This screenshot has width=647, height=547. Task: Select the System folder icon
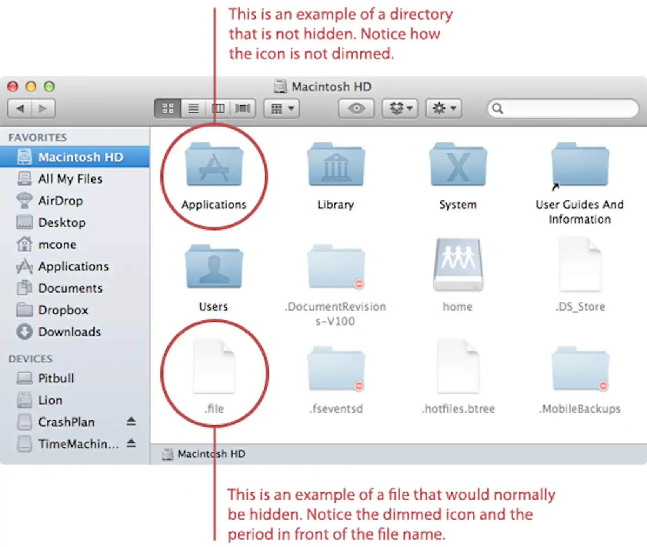458,165
